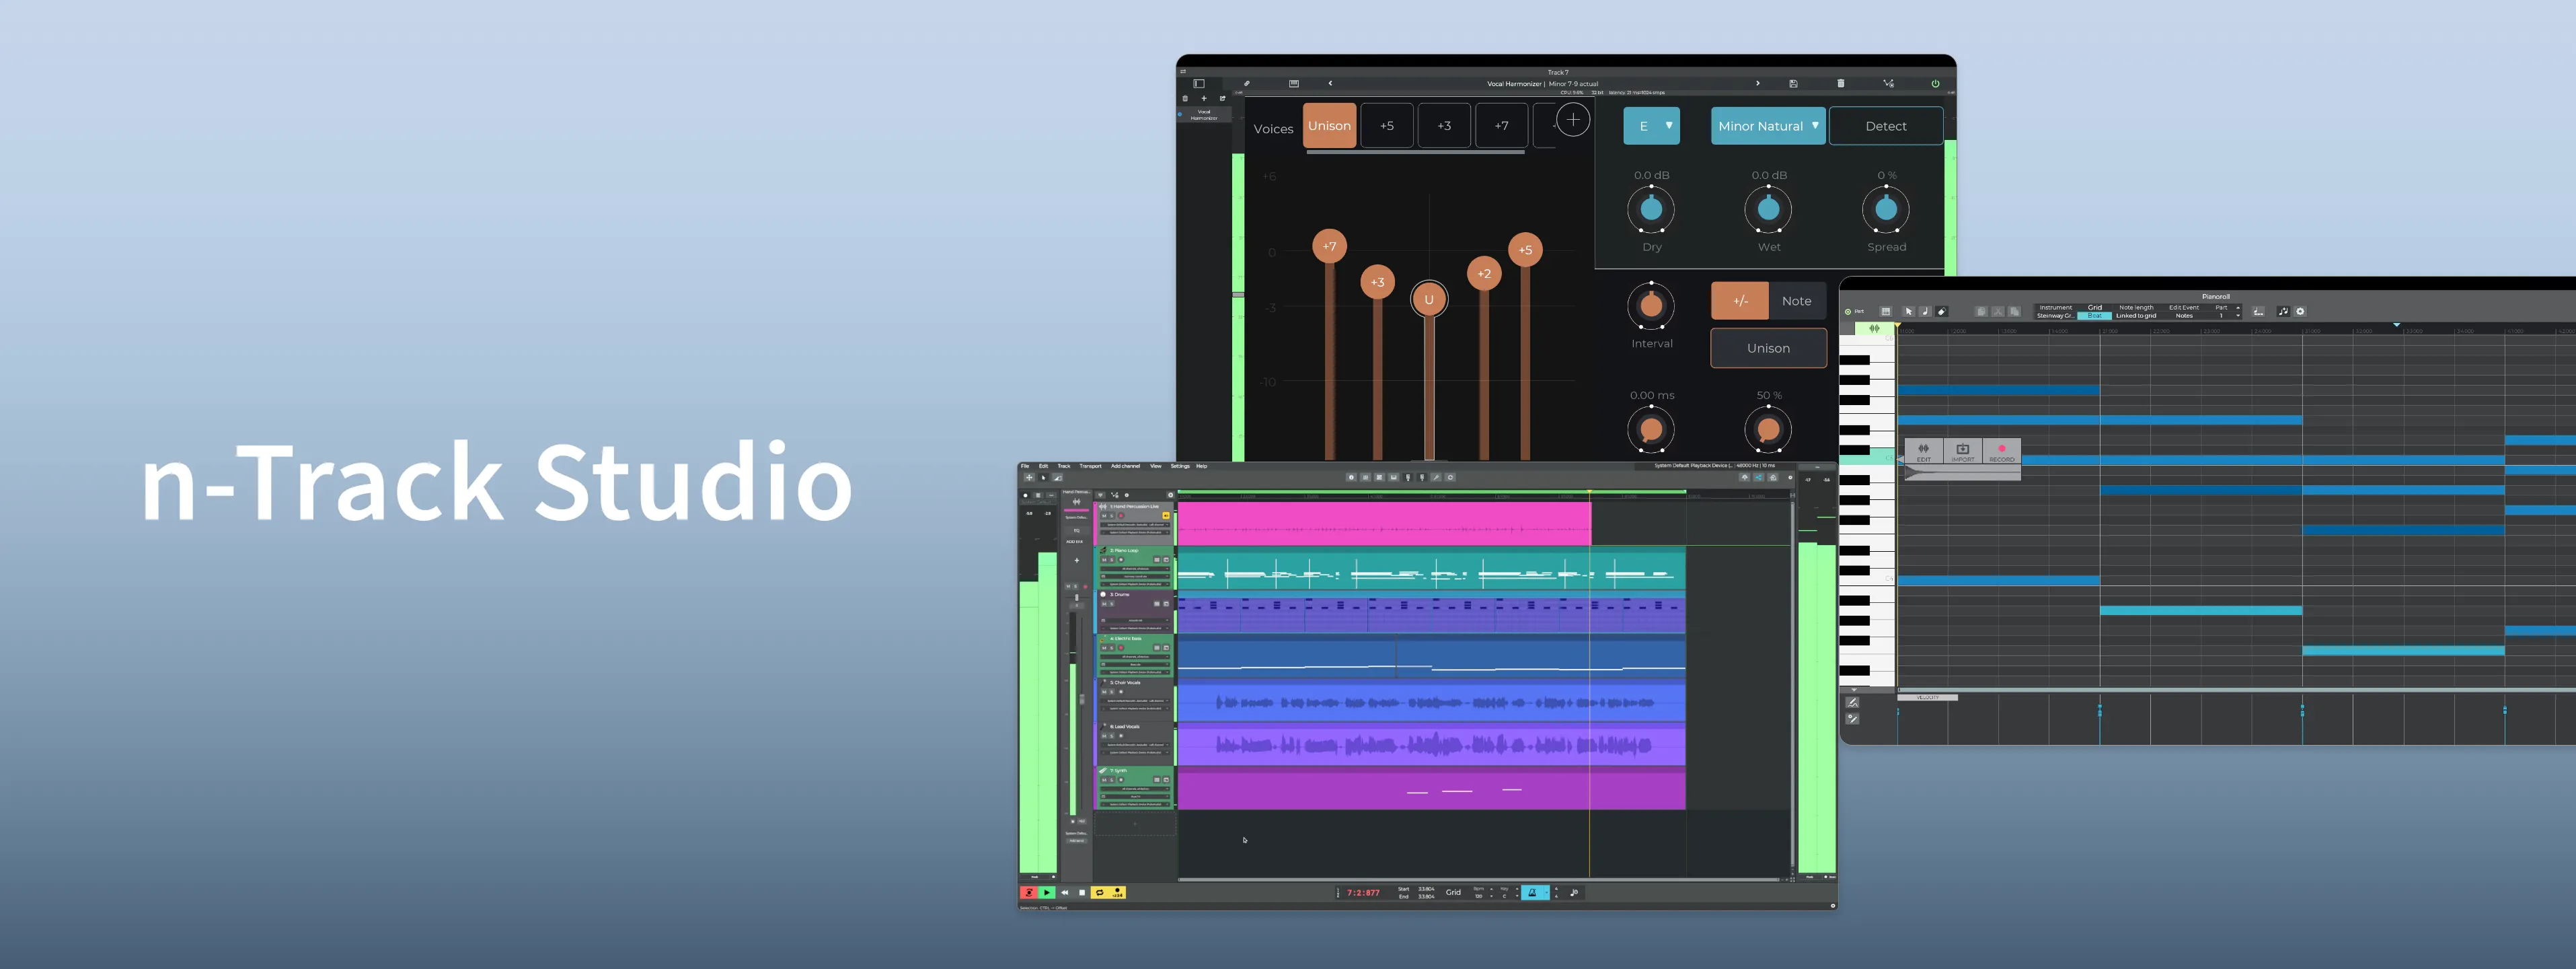Click the Spread knob
Image resolution: width=2576 pixels, height=969 pixels.
click(1886, 209)
